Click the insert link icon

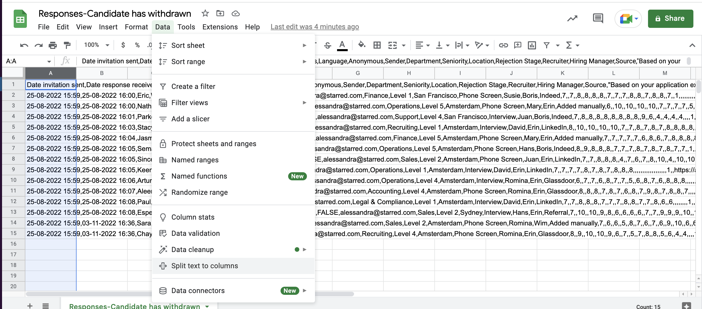tap(503, 45)
